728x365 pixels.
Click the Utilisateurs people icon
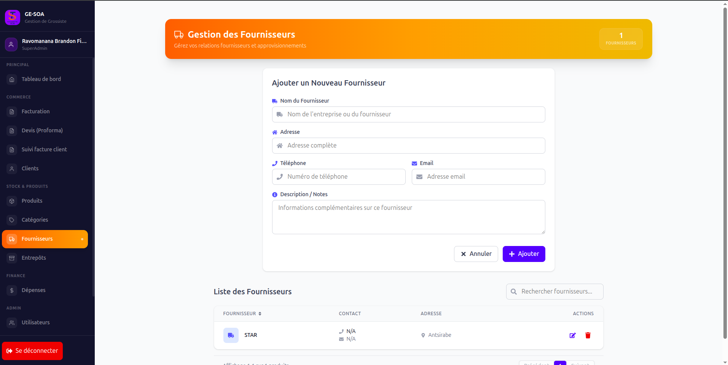[x=12, y=323]
